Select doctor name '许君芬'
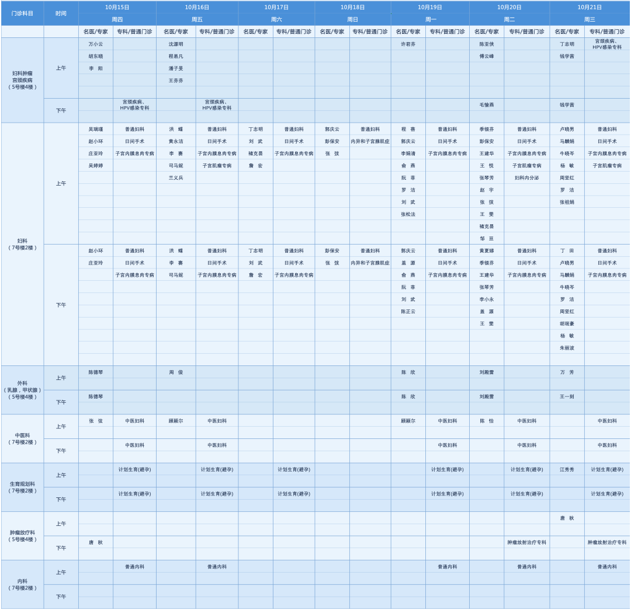 pos(408,44)
